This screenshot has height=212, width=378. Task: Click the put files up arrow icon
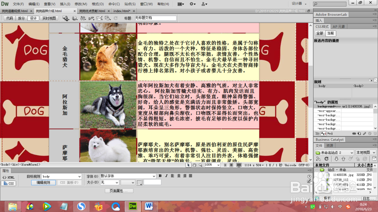tap(343, 159)
